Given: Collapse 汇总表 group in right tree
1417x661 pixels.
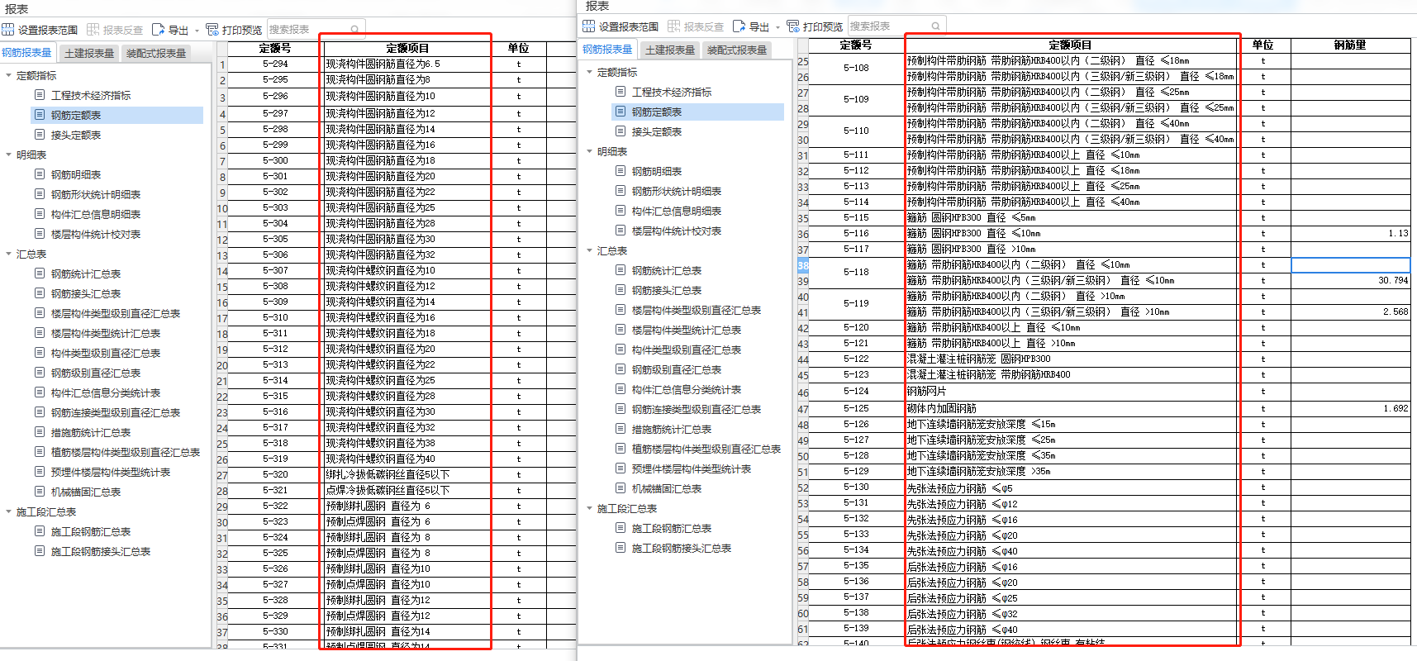Looking at the screenshot, I should point(590,250).
